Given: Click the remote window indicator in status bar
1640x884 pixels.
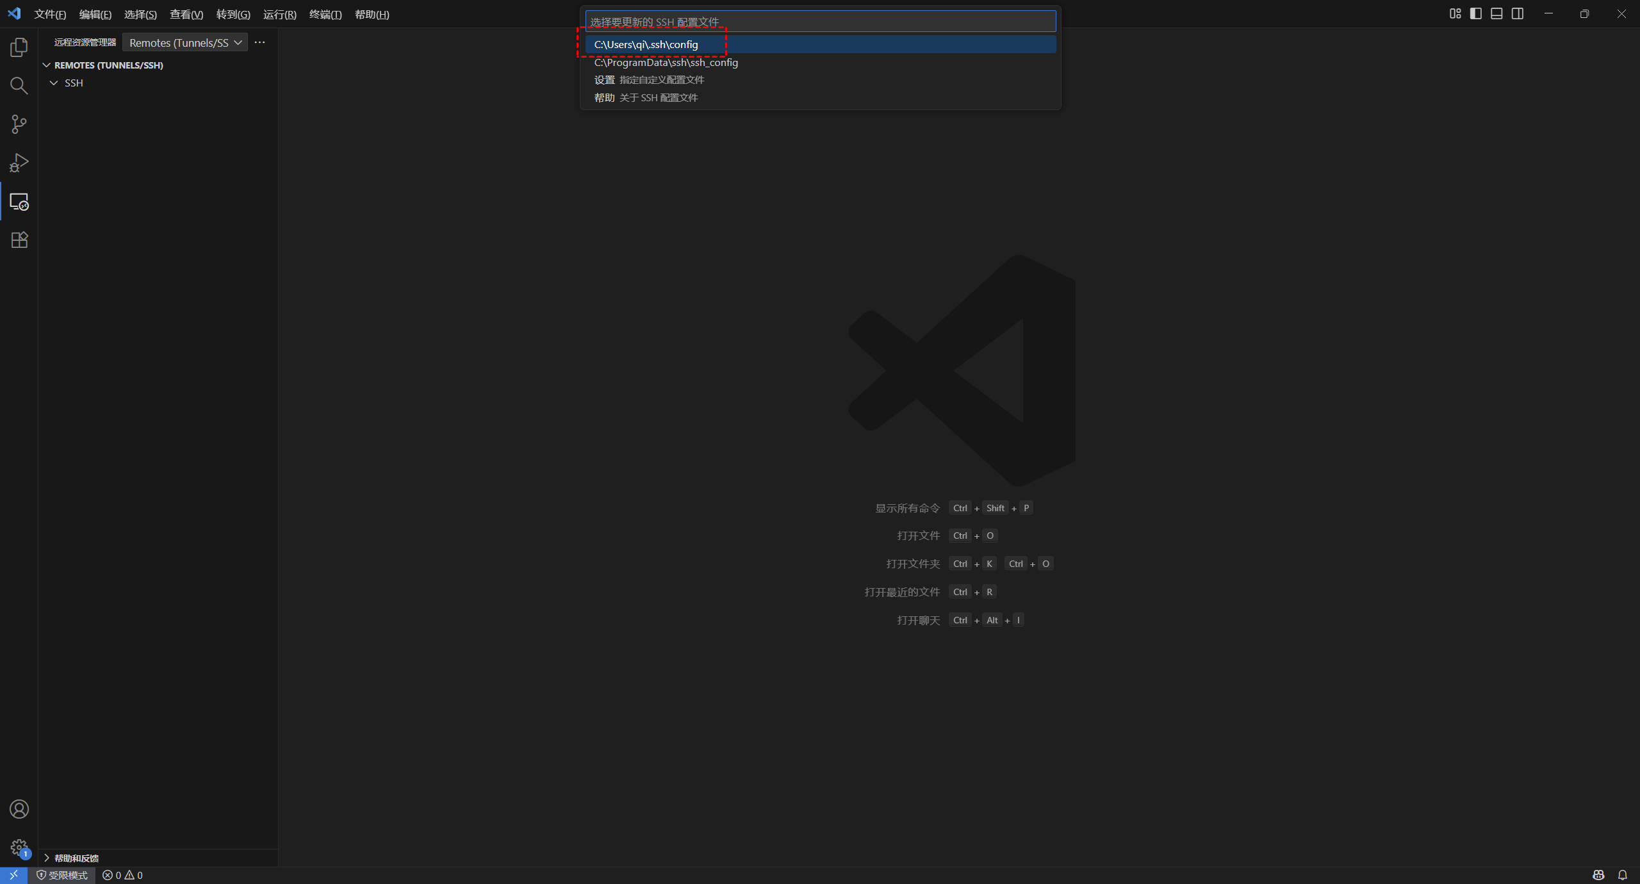Looking at the screenshot, I should 13,875.
